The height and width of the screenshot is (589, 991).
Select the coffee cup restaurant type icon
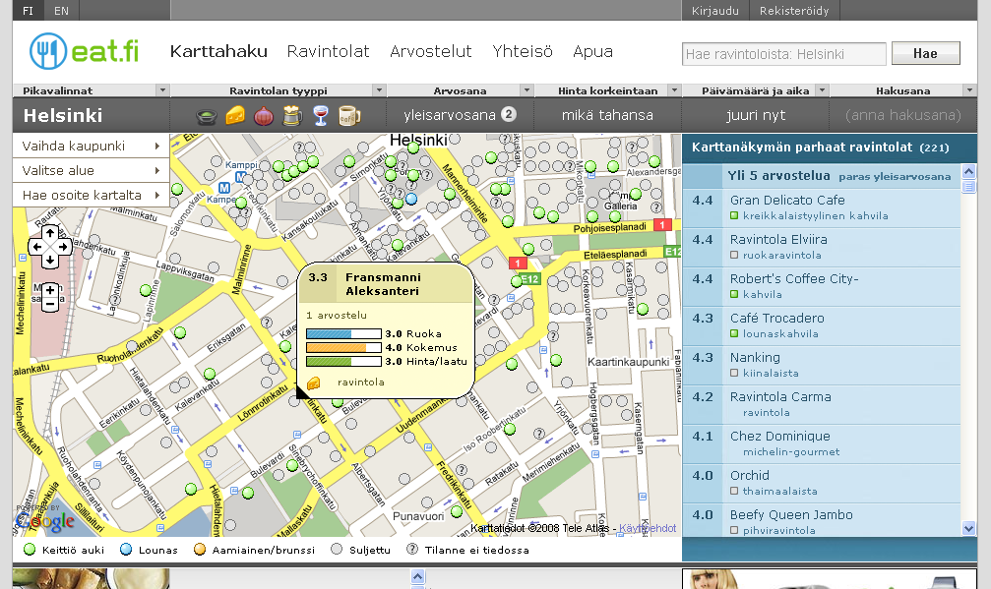click(349, 115)
